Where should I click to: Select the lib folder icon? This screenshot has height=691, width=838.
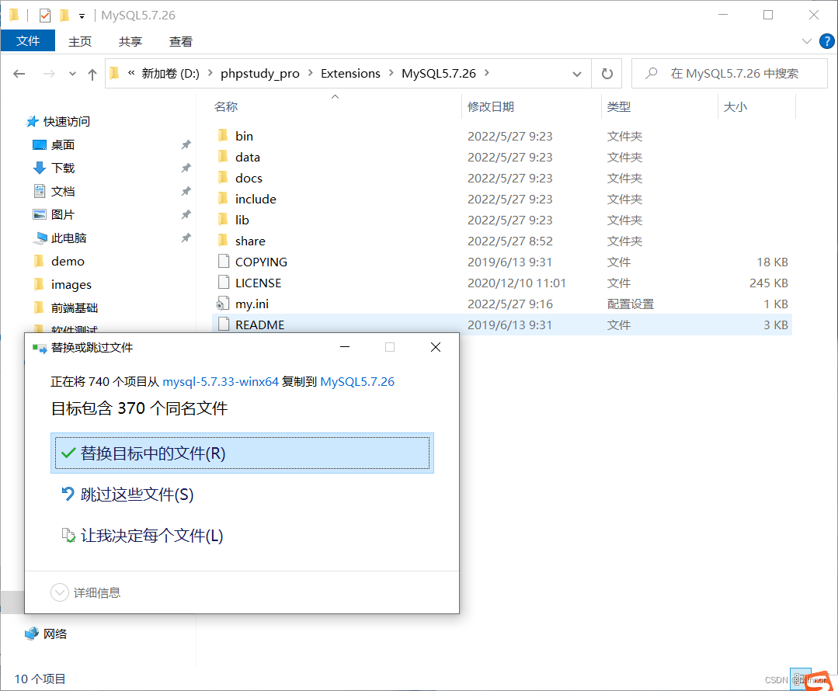[224, 220]
